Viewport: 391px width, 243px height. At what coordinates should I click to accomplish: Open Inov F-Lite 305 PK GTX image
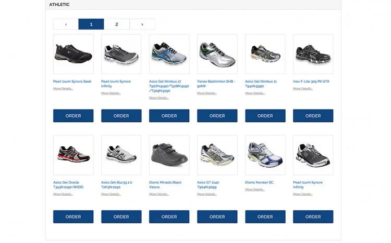[x=313, y=54]
